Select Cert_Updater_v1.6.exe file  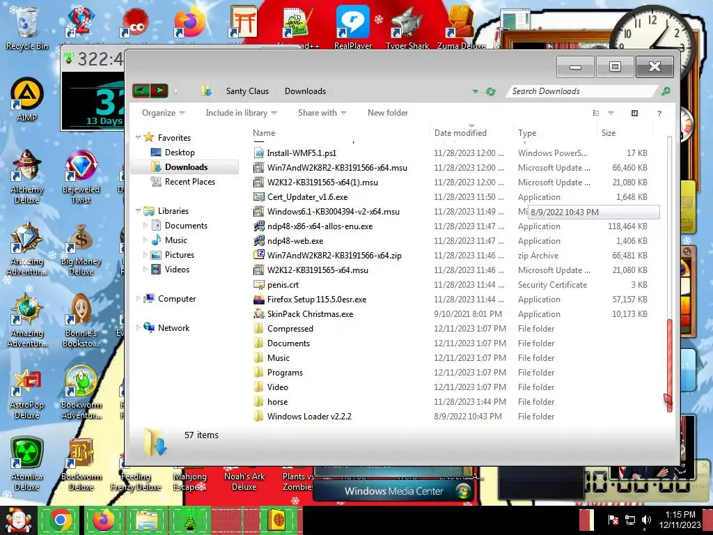[307, 197]
